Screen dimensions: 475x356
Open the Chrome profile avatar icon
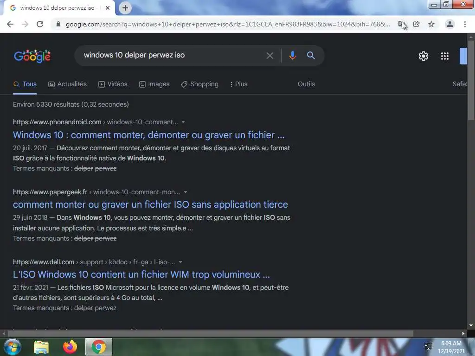click(450, 24)
